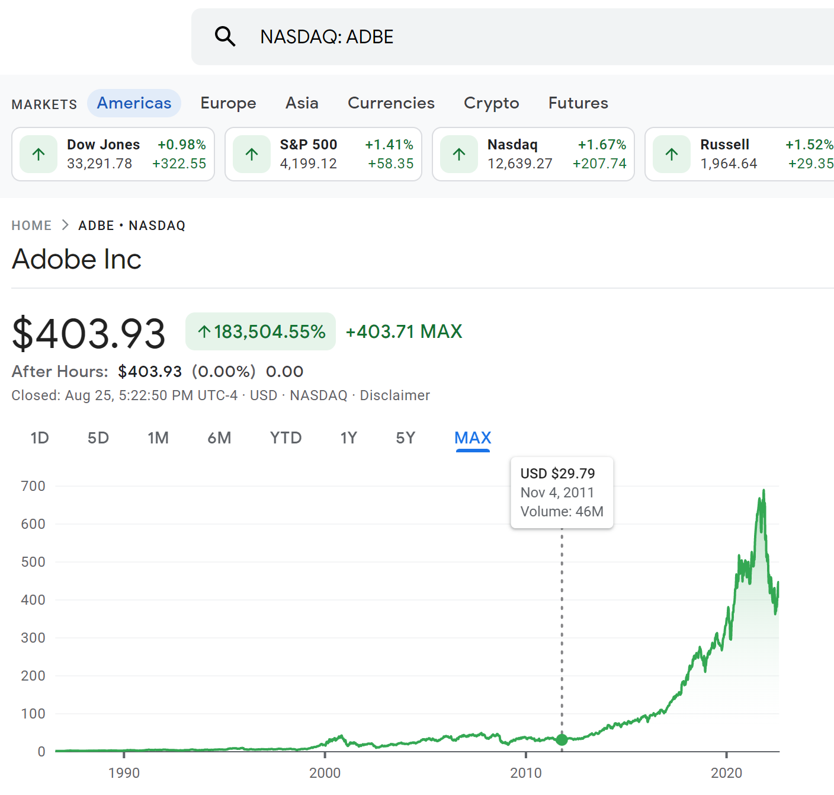Click the Nasdaq up-arrow icon
The height and width of the screenshot is (795, 834).
459,154
